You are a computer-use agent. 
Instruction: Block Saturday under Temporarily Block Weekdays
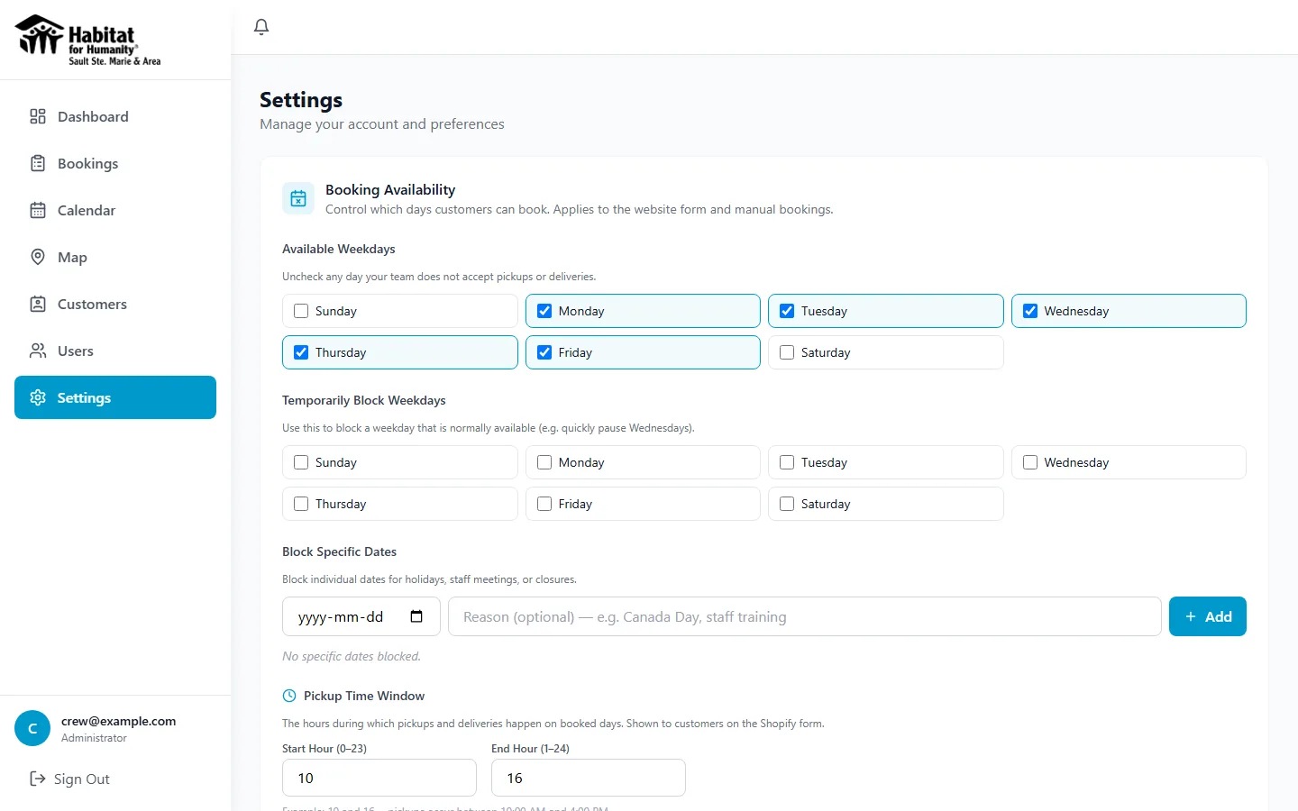787,504
